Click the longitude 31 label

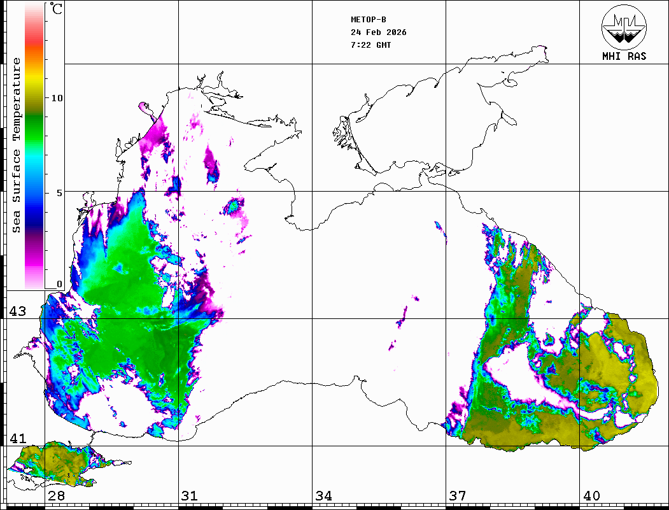189,496
